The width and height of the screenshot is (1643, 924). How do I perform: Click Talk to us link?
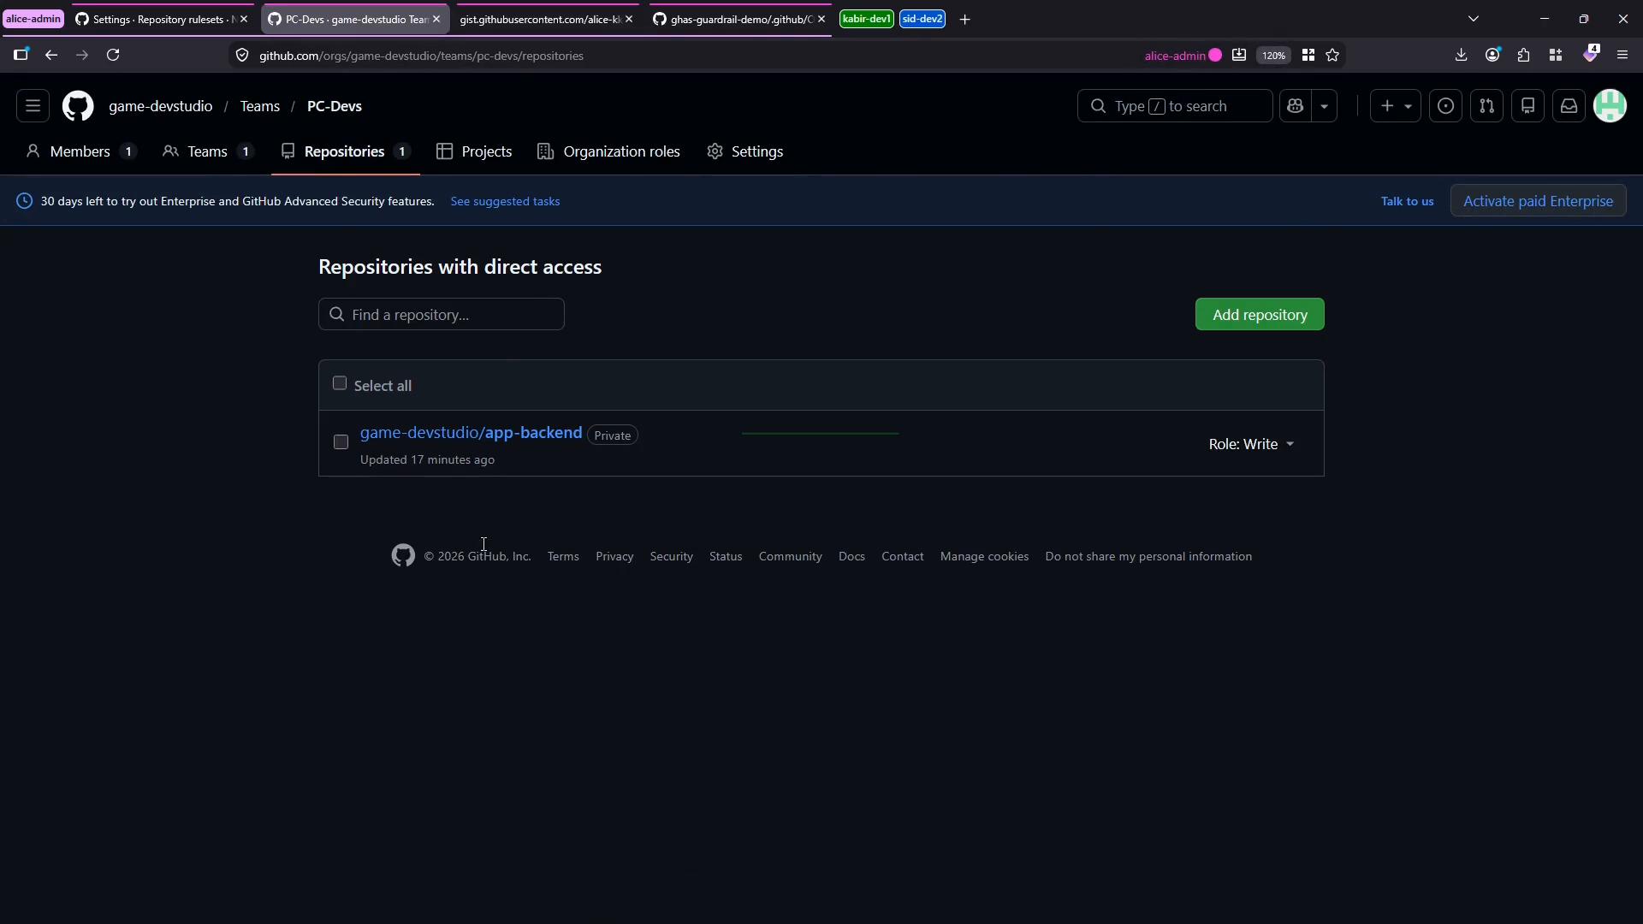1407,201
